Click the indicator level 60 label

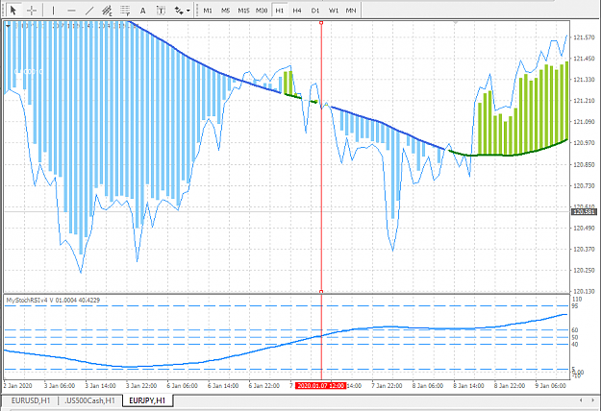574,330
